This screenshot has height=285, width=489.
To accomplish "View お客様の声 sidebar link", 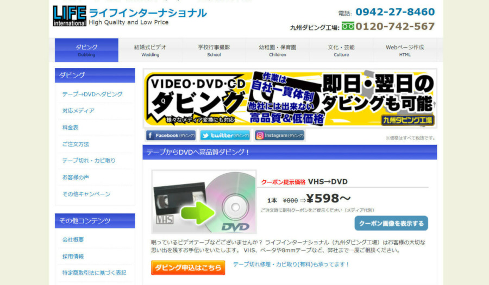I will tap(76, 177).
